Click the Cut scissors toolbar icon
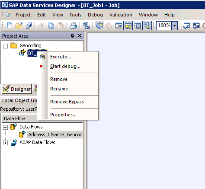Viewport: 205px width, 189px height. tap(42, 26)
